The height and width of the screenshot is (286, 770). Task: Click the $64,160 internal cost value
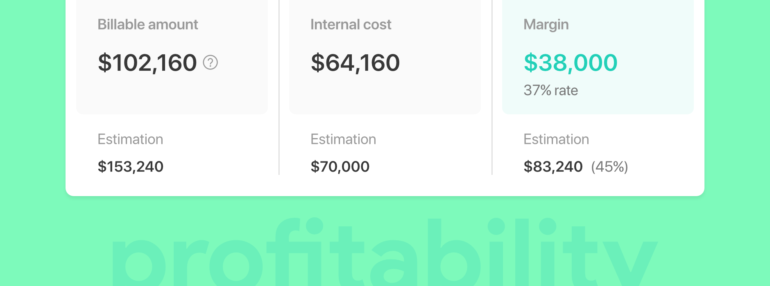click(x=356, y=63)
